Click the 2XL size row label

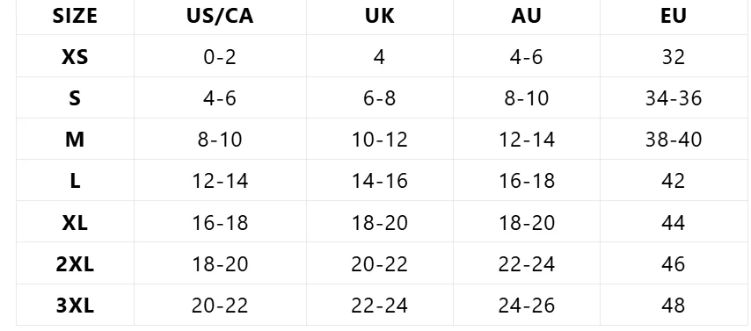75,263
